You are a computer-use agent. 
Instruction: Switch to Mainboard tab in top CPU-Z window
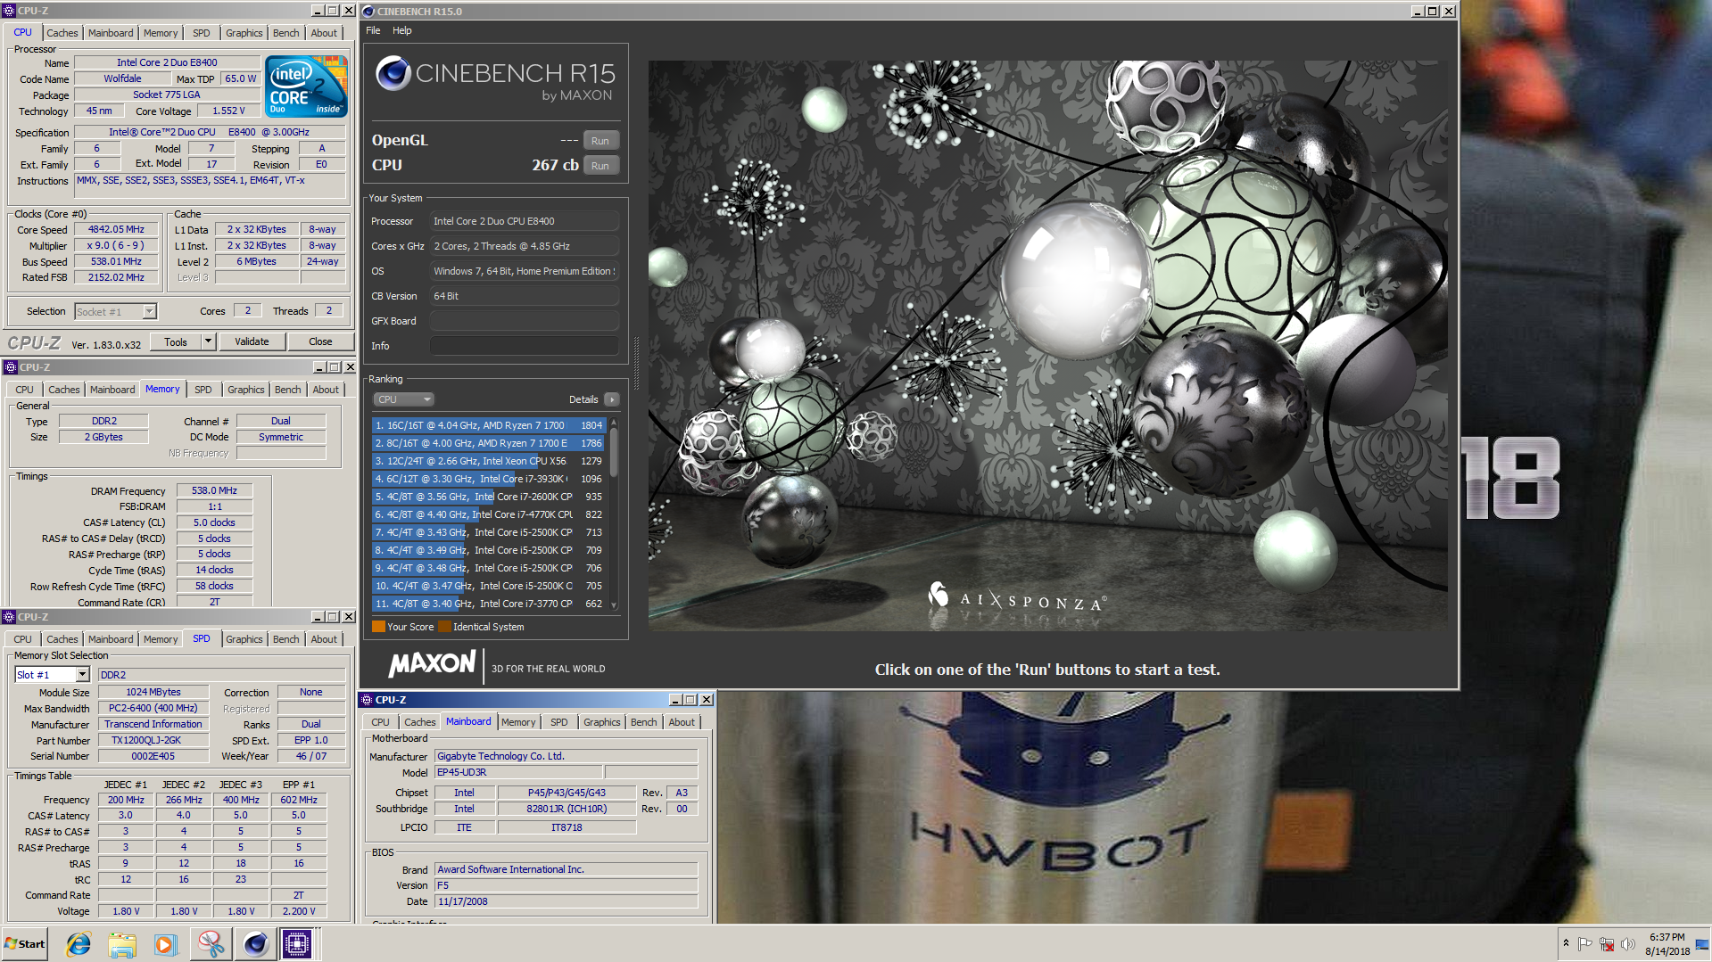pyautogui.click(x=111, y=33)
